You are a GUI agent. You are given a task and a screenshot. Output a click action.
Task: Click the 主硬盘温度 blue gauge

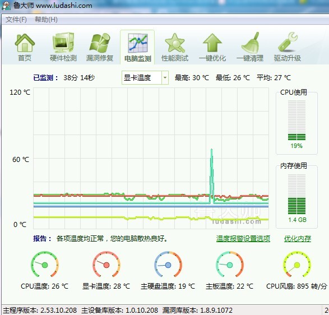pos(168,265)
